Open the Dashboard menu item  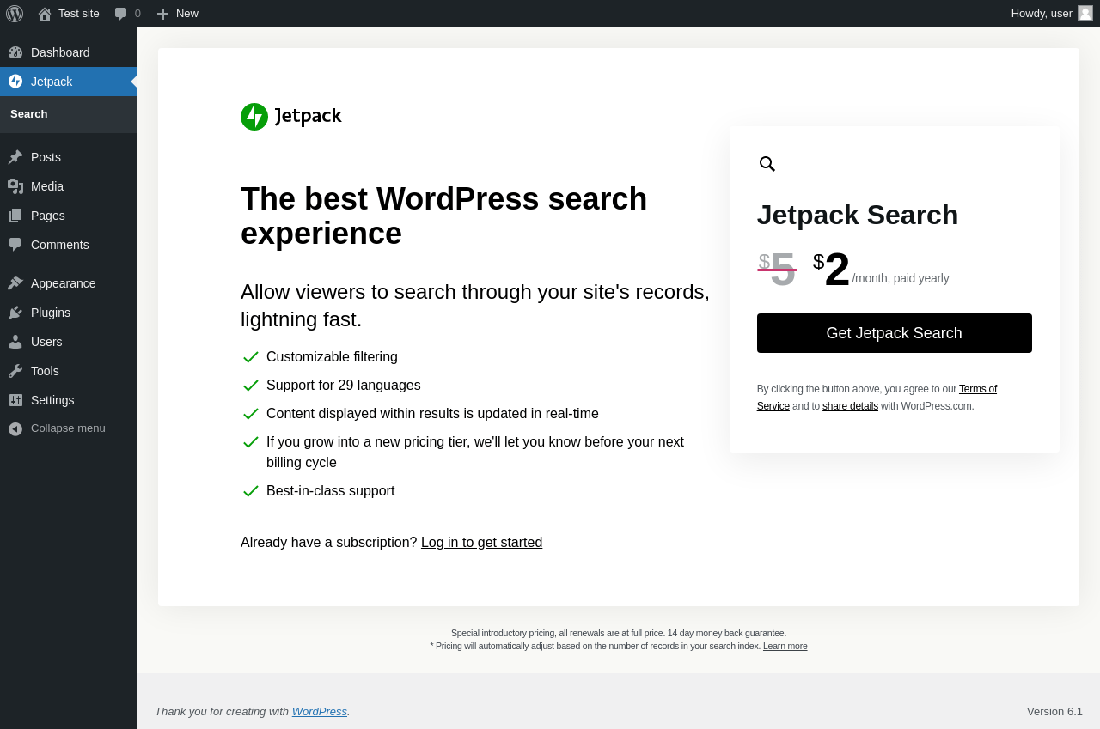point(69,52)
